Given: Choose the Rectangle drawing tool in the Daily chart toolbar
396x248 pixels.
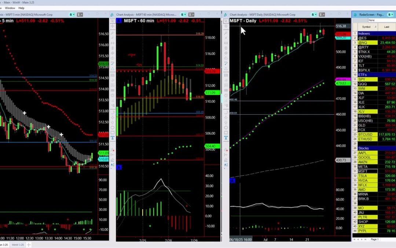Looking at the screenshot, I should 226,133.
